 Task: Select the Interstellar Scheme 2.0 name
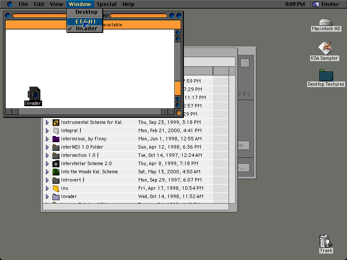(86, 164)
